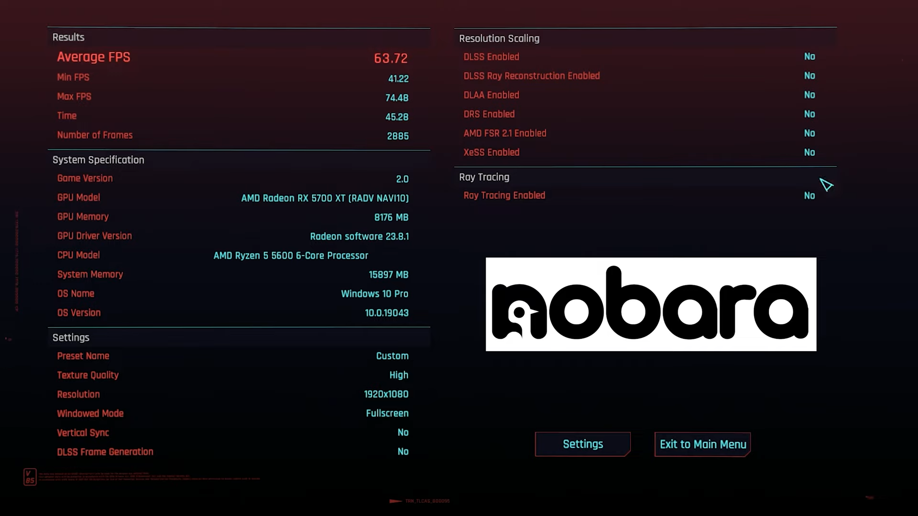
Task: Click the DLSS Enabled No value
Action: click(x=809, y=57)
